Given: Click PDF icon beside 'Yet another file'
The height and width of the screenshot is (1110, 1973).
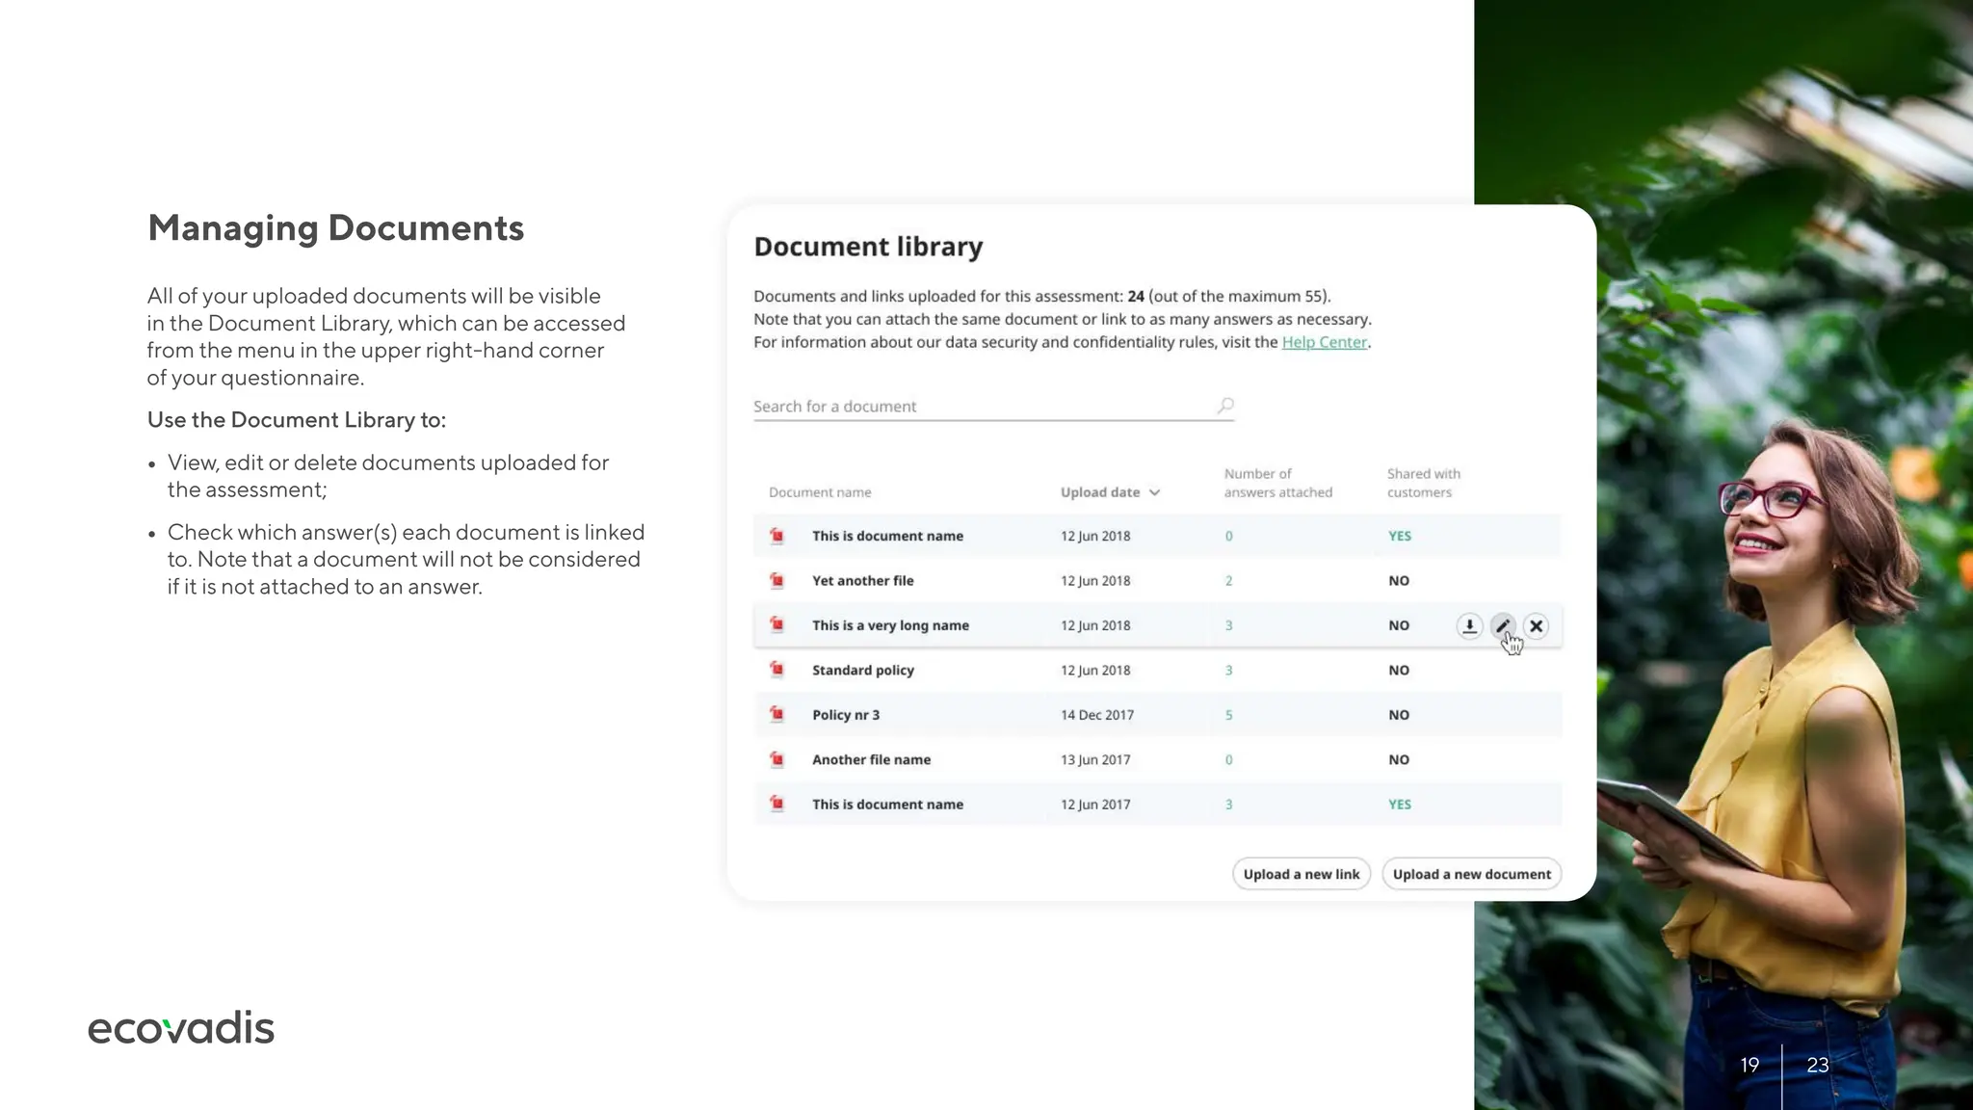Looking at the screenshot, I should pos(776,580).
